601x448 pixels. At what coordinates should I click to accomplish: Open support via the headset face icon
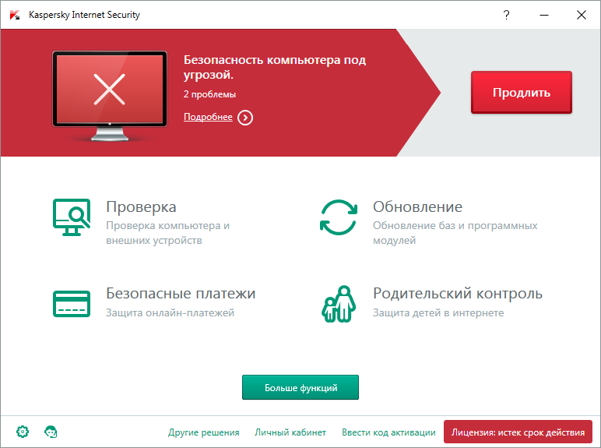coord(51,432)
